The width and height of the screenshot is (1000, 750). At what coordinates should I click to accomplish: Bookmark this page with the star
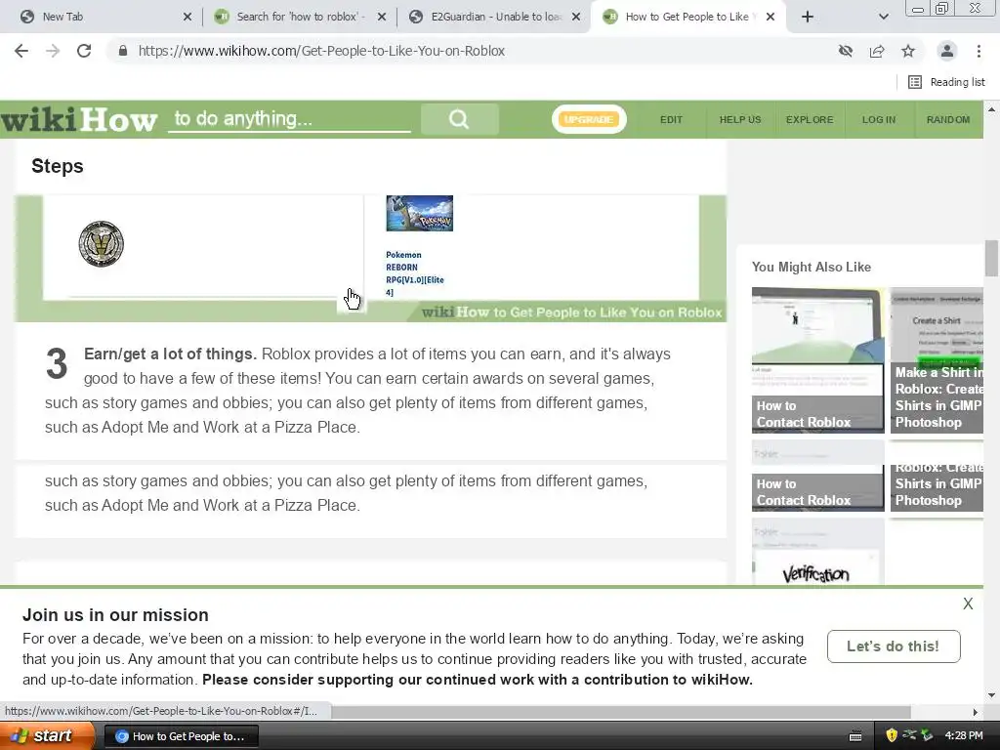(908, 51)
